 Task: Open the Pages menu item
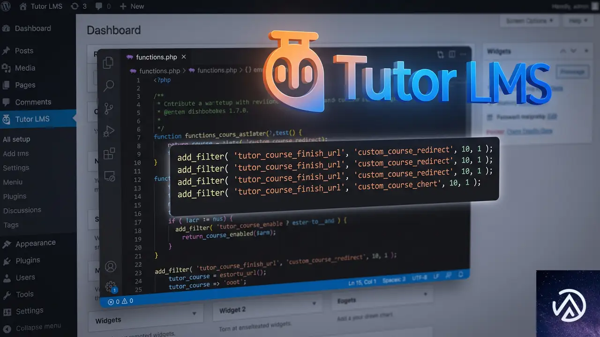19,85
